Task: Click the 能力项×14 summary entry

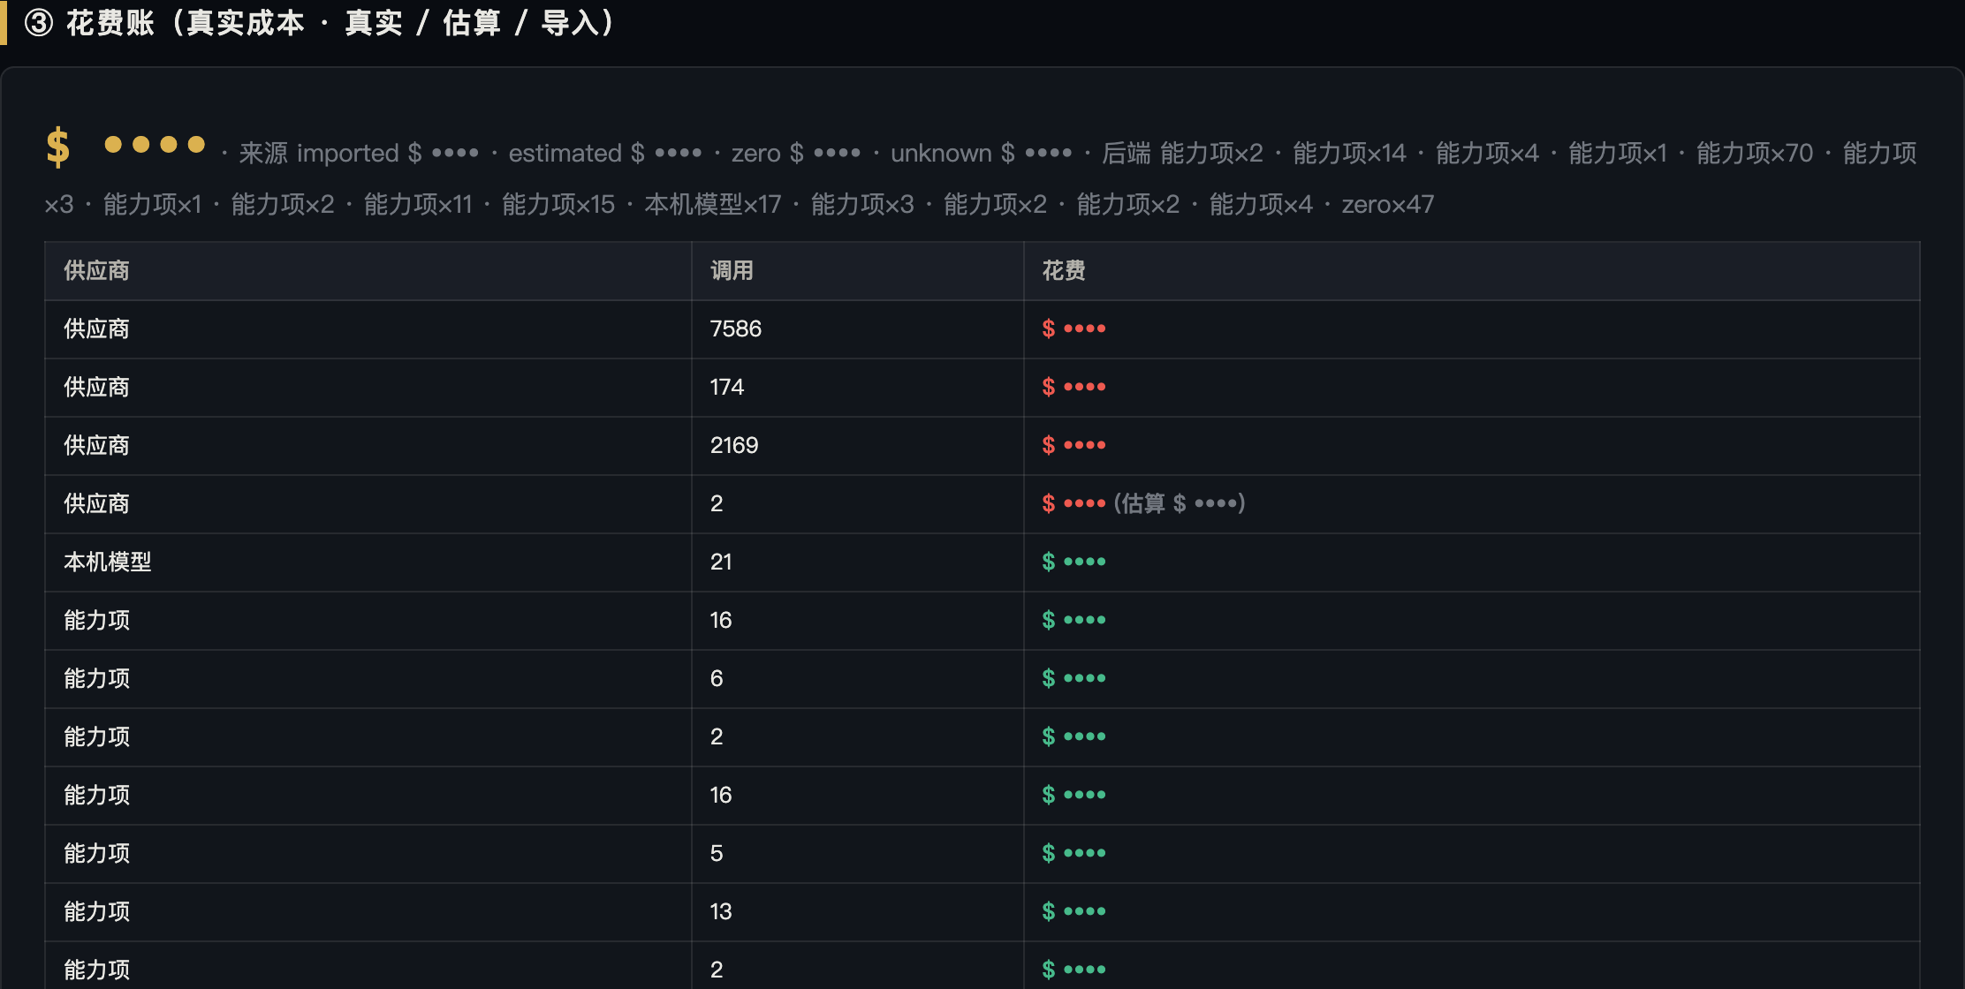Action: tap(1349, 154)
